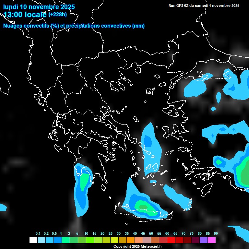Viewport: 249px width, 249px height.
Task: Click the magenta swatch between 85 and 90
Action: pos(211,240)
